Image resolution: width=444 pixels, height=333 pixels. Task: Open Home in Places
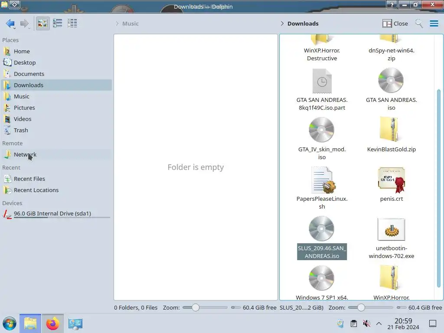tap(56, 51)
